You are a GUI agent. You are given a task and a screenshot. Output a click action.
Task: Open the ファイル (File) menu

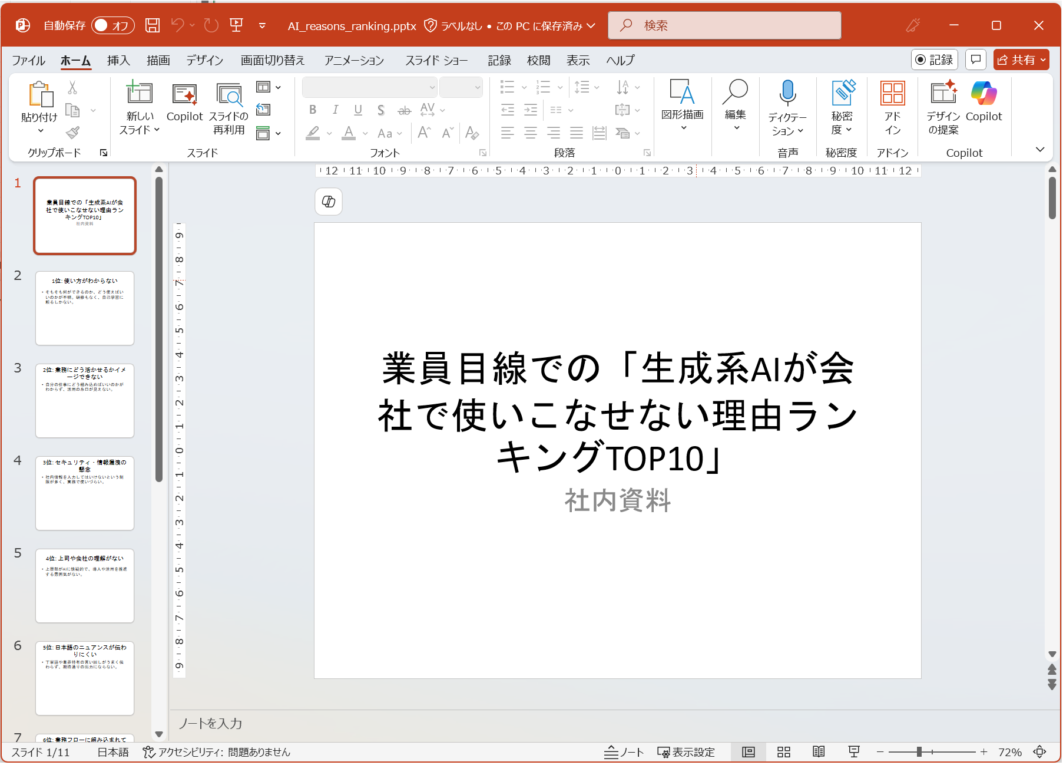pyautogui.click(x=29, y=60)
